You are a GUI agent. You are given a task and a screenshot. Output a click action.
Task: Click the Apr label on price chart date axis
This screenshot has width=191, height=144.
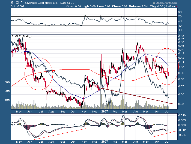pos(136,112)
